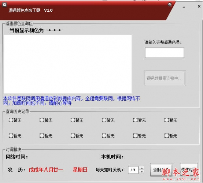Click the lunar date 戊戌年八月廿一

click(x=46, y=170)
